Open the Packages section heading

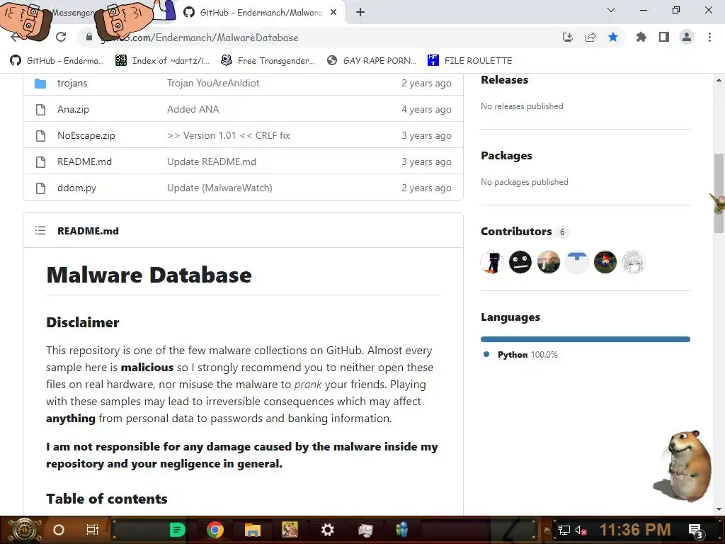[506, 156]
